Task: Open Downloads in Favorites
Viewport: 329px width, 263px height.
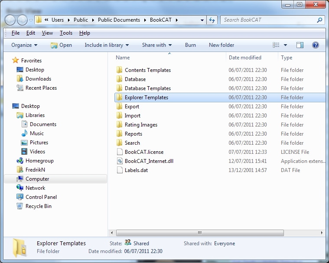Action: [x=38, y=79]
